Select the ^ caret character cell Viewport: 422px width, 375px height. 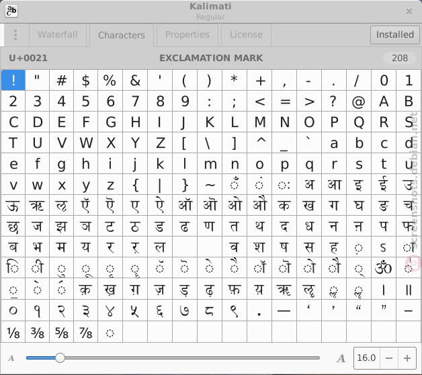(x=259, y=142)
